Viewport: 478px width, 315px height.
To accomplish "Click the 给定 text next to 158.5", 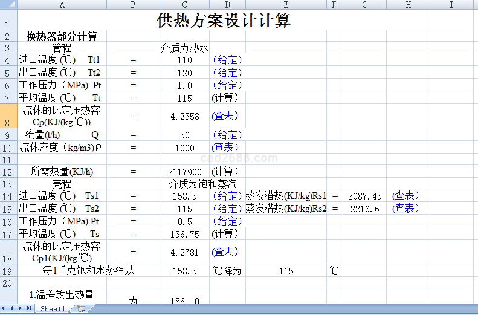I will [x=227, y=196].
